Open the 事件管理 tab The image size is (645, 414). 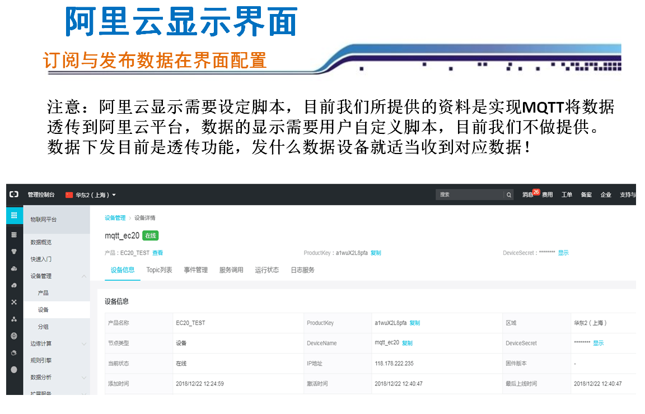coord(196,270)
